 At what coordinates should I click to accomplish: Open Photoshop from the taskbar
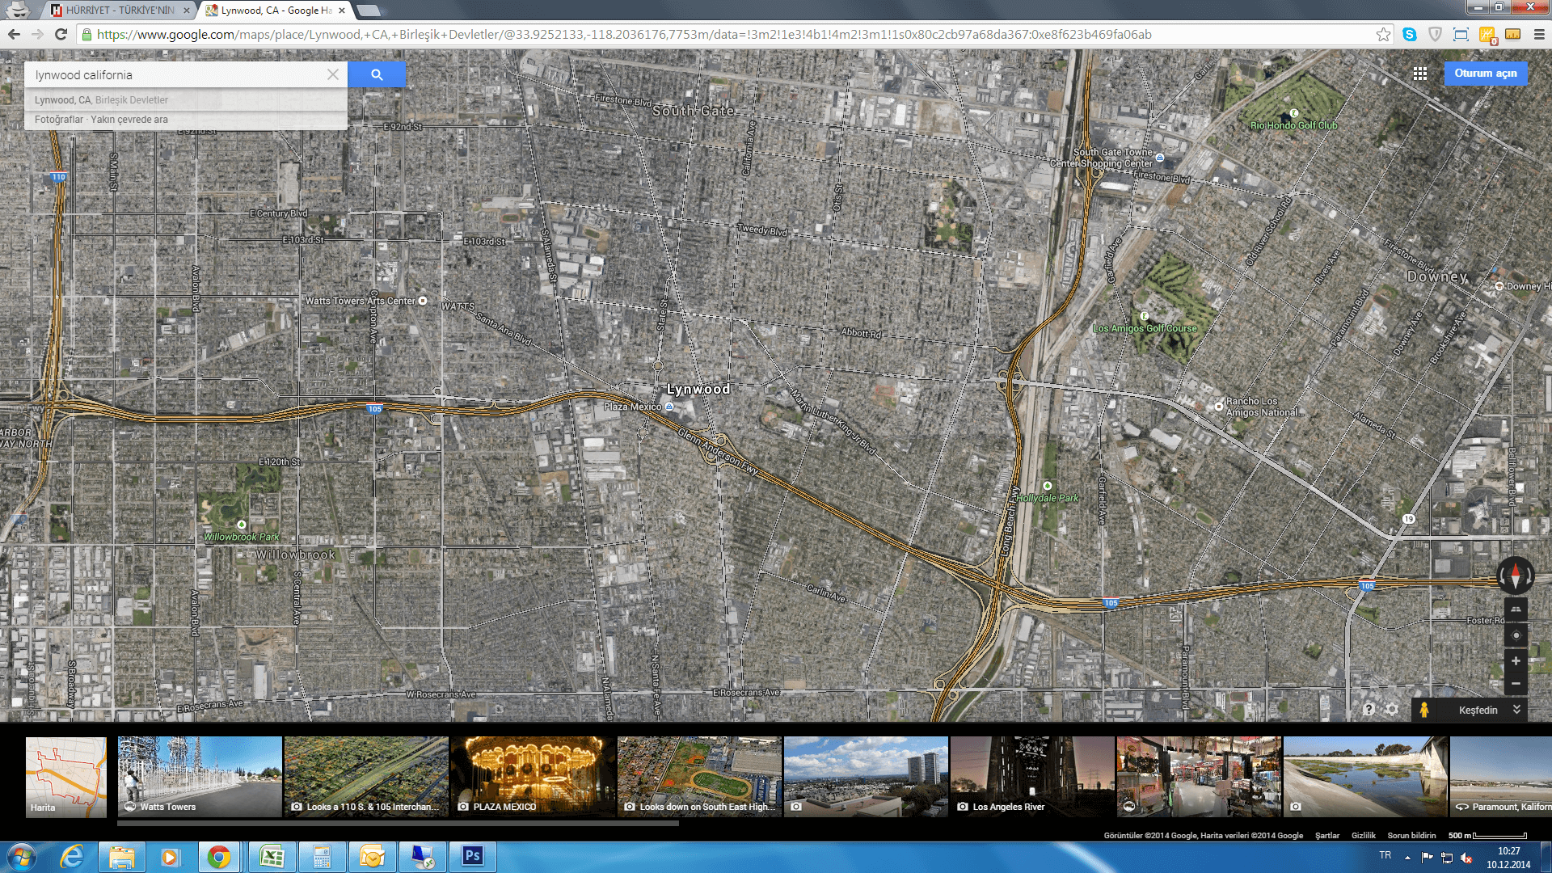pos(472,856)
